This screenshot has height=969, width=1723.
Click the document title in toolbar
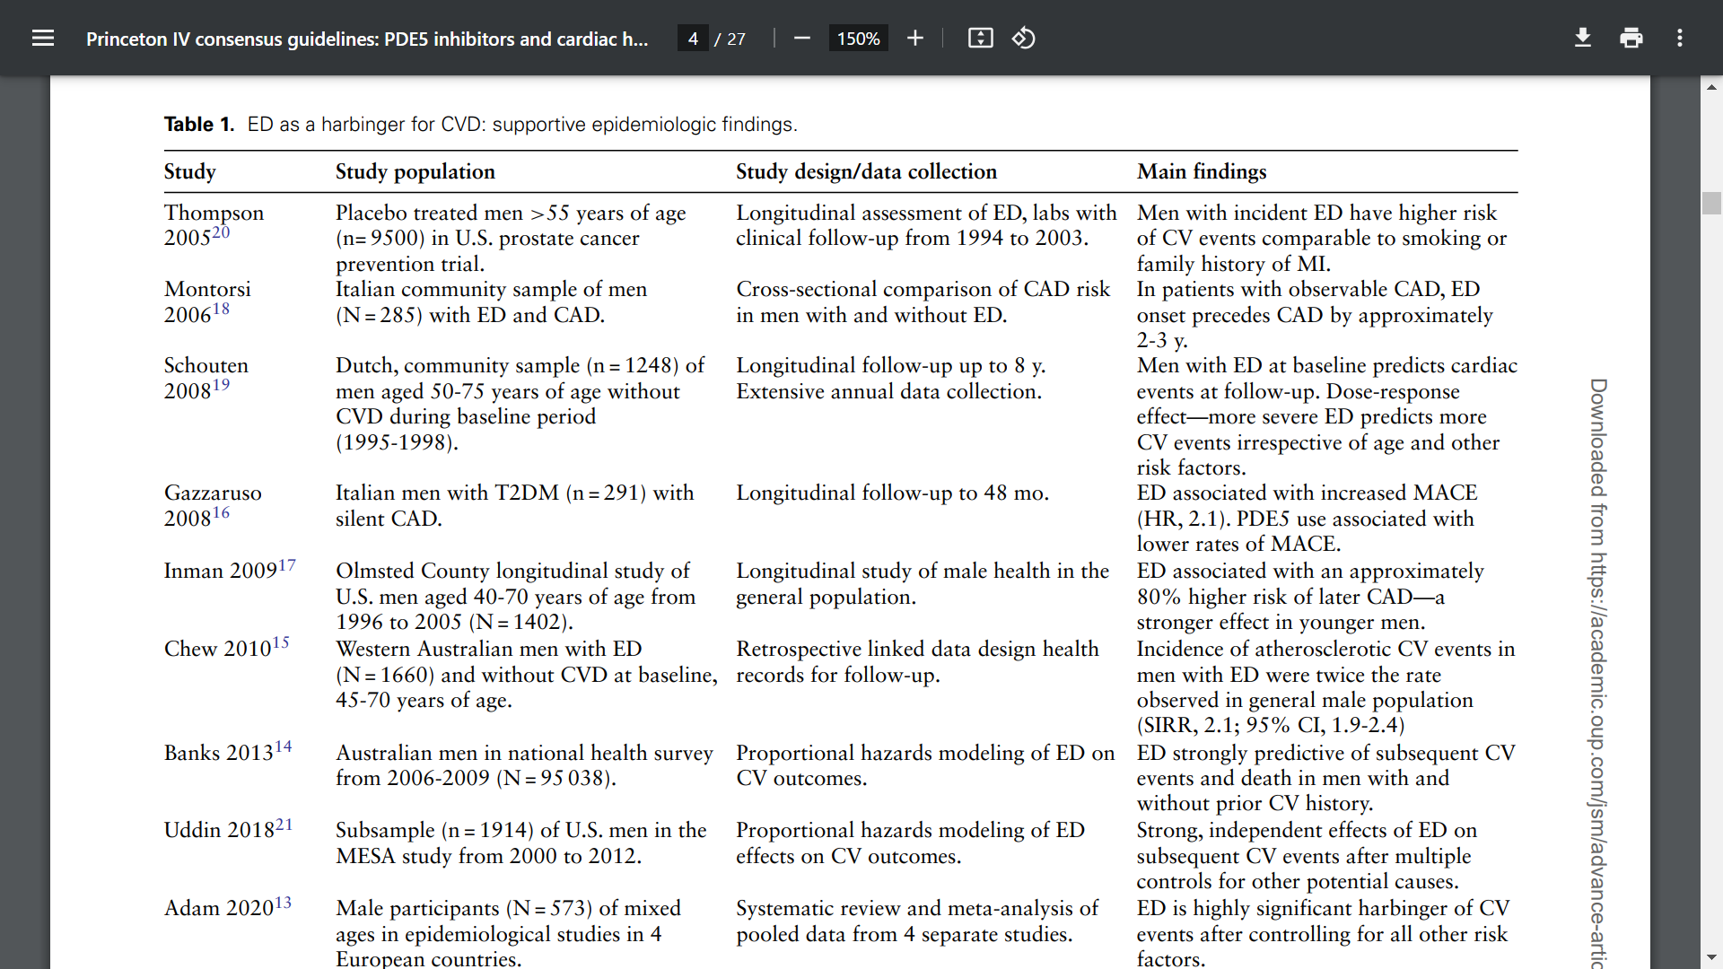pos(367,39)
